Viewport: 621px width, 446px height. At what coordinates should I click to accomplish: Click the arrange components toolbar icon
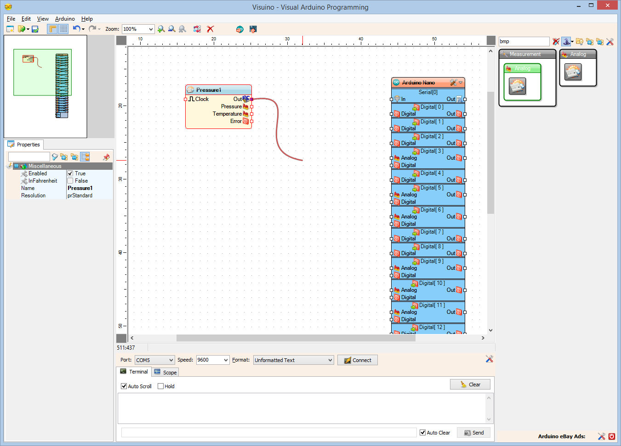pos(197,29)
